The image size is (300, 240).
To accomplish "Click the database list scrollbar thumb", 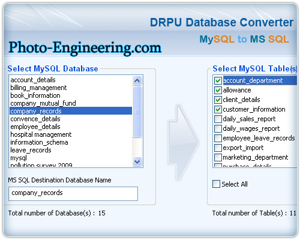I will pyautogui.click(x=137, y=112).
